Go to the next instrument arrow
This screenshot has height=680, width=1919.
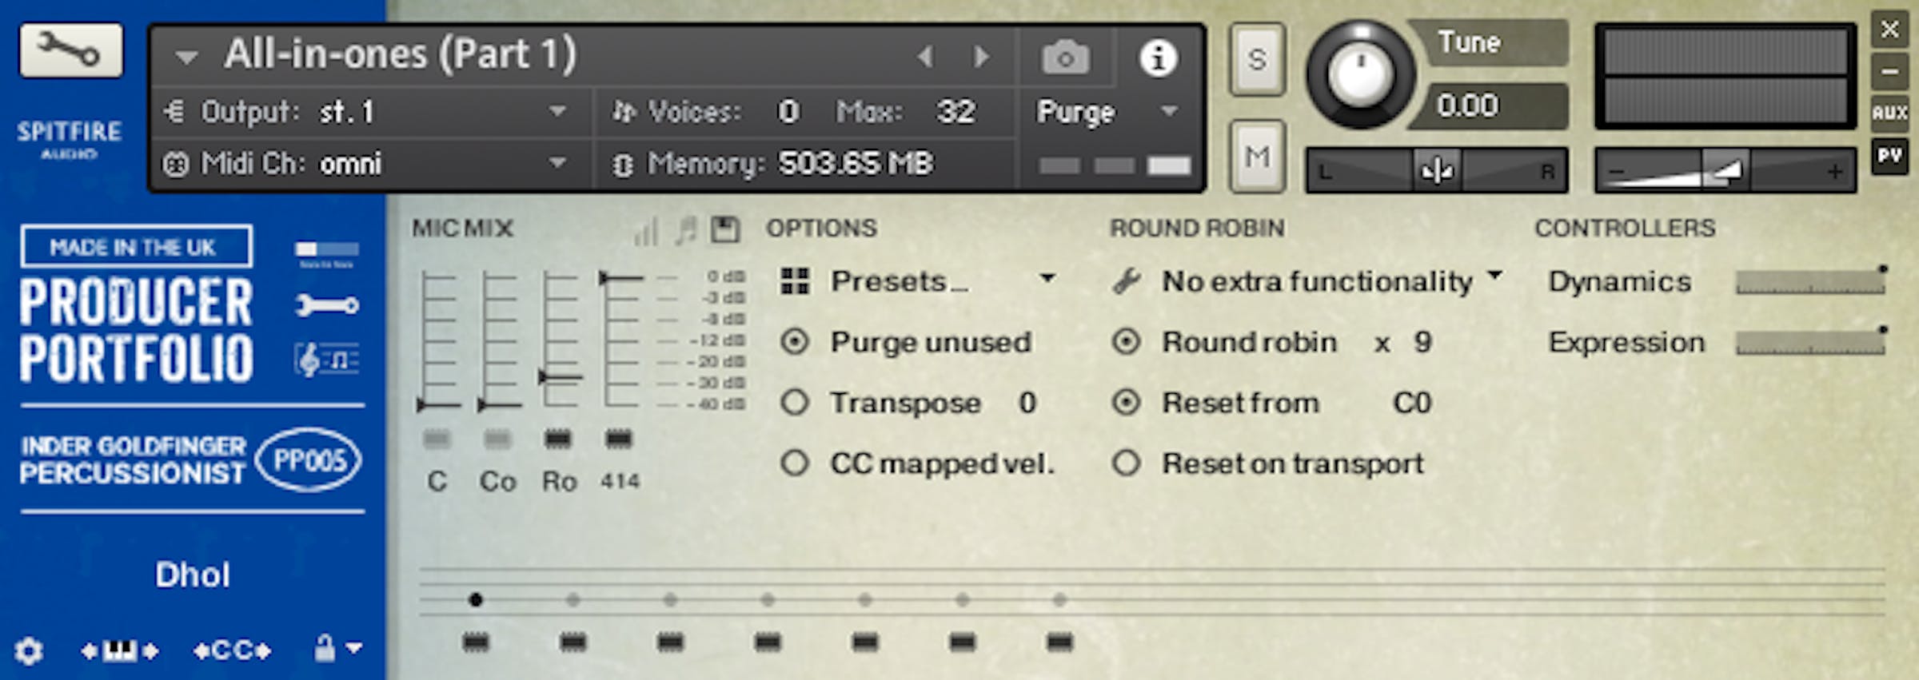click(982, 57)
